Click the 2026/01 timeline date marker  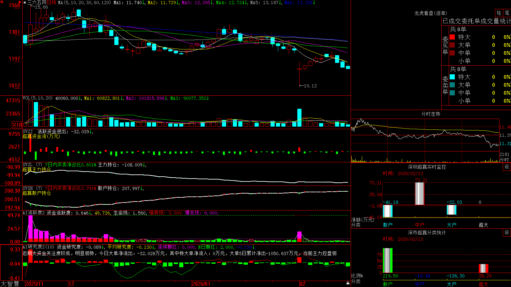point(201,284)
